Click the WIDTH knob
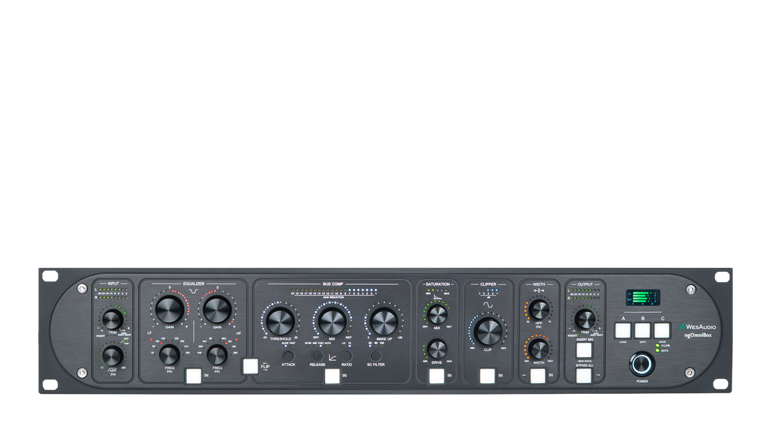This screenshot has height=438, width=779. coord(538,349)
